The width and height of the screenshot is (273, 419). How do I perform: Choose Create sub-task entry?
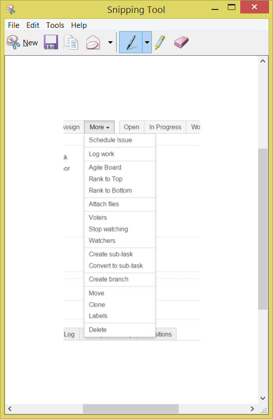[x=120, y=254]
